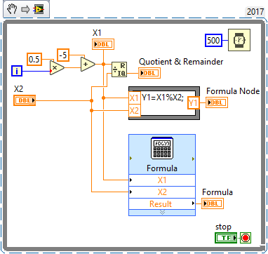Click the loop iteration terminal i
Image resolution: width=268 pixels, height=254 pixels.
(17, 71)
